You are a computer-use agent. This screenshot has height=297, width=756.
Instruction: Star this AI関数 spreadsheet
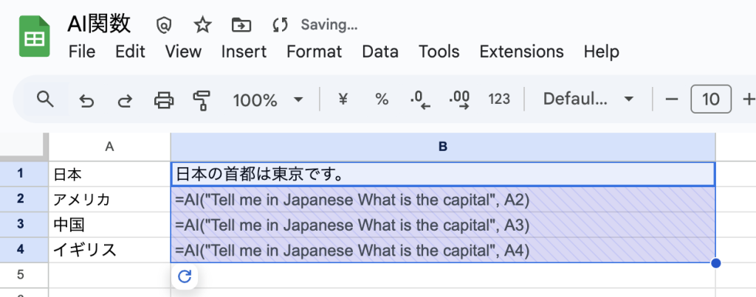202,25
